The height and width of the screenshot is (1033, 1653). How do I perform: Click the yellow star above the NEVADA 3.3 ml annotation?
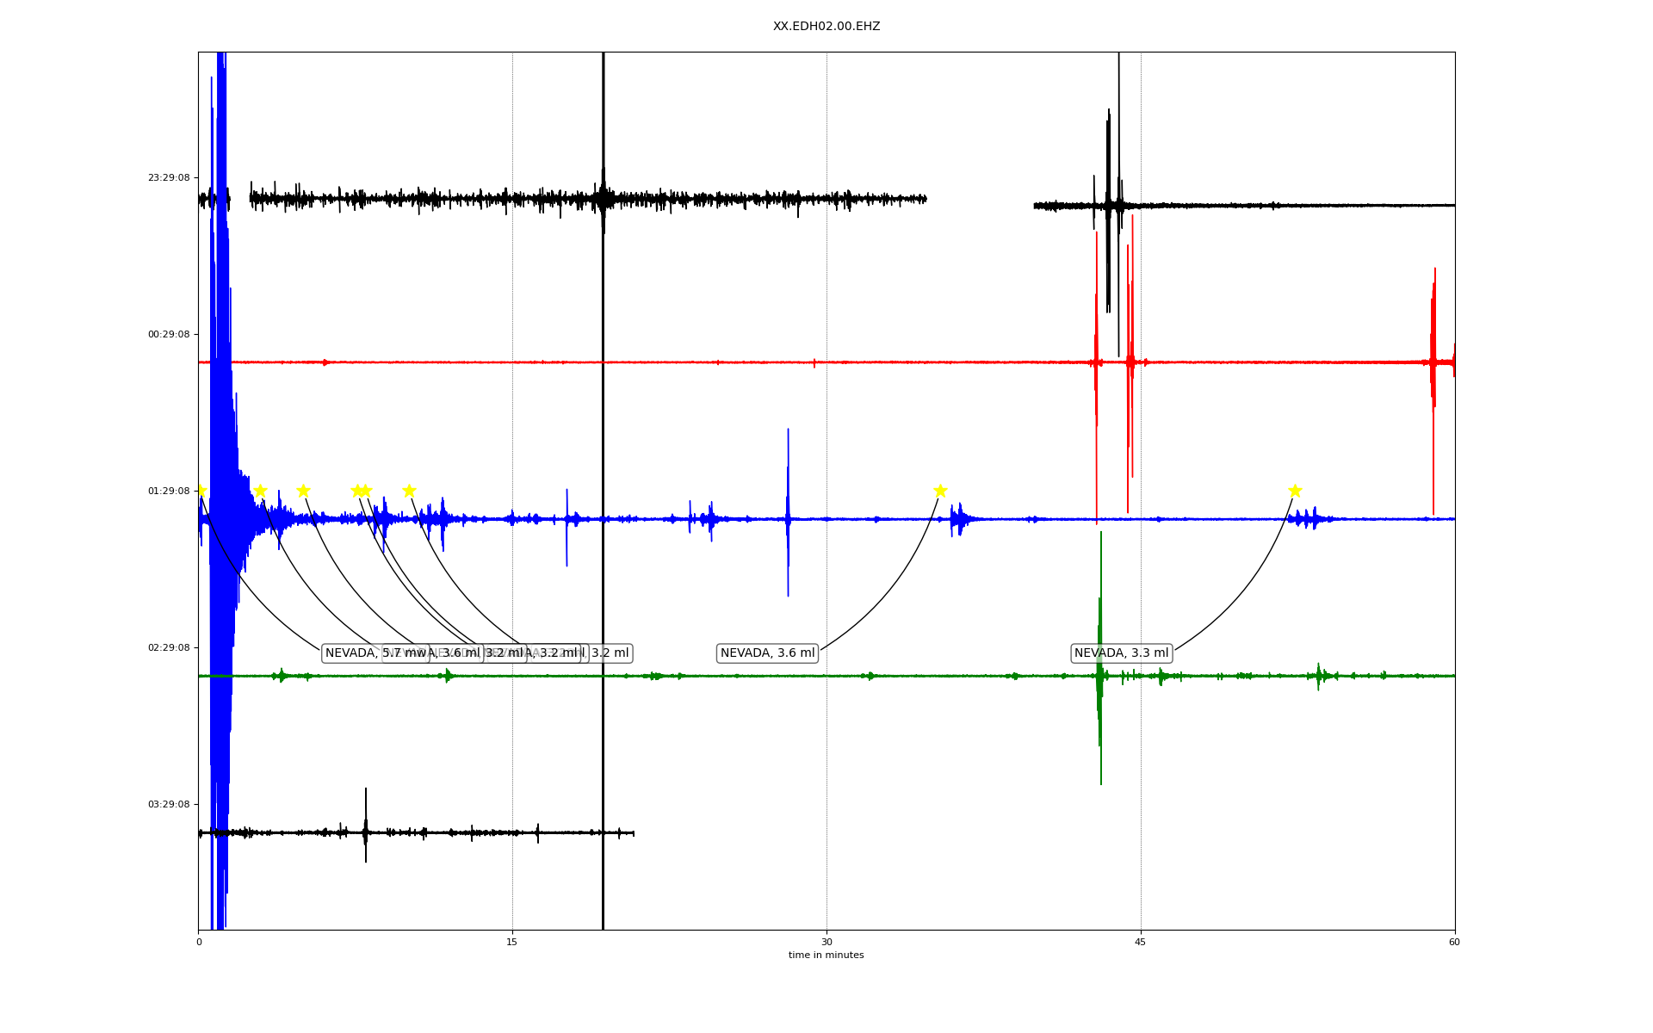(1295, 491)
